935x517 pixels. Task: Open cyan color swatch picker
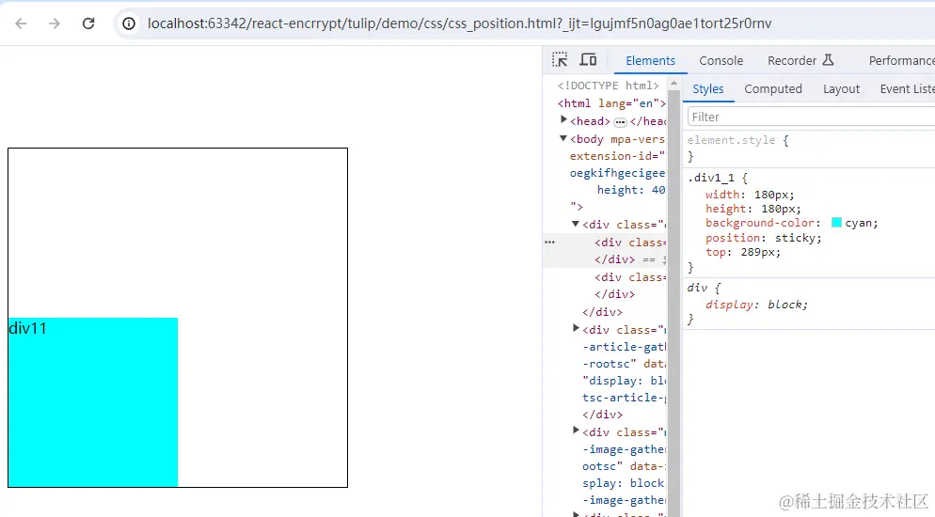tap(836, 223)
